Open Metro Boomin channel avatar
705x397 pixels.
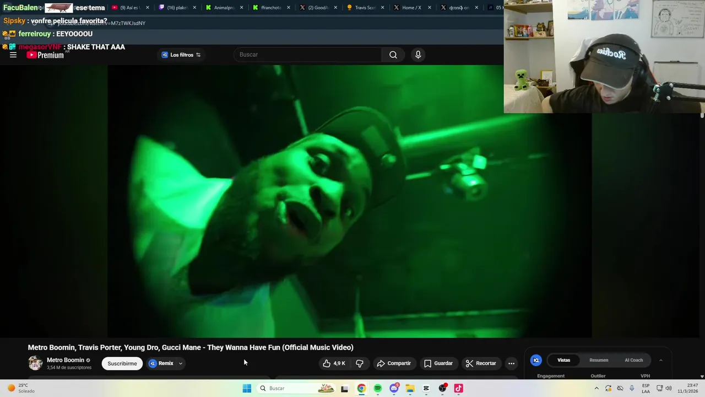pyautogui.click(x=35, y=363)
